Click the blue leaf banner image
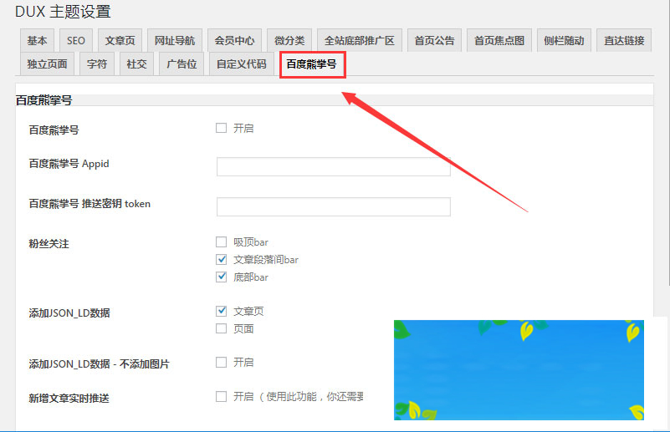Screen dimensions: 670x432 tap(519, 370)
